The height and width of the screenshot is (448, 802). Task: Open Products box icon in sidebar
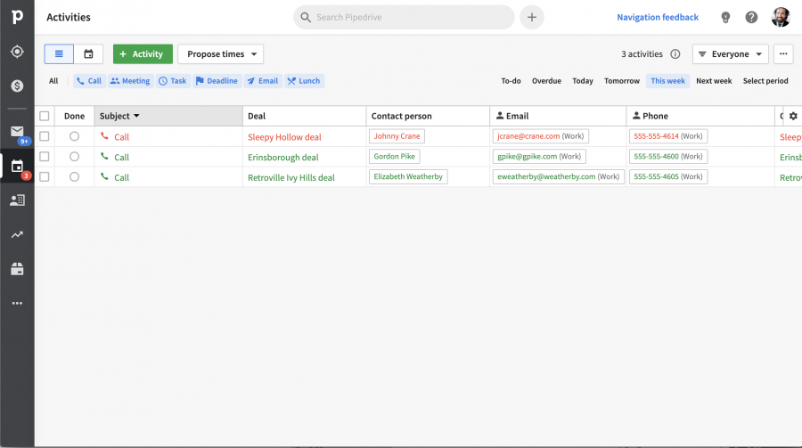click(x=17, y=269)
